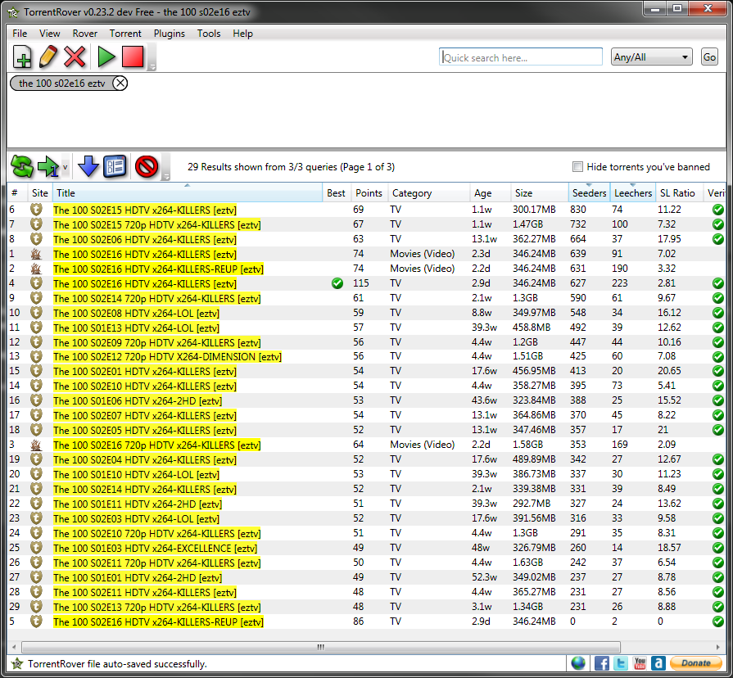The width and height of the screenshot is (733, 678).
Task: Click the add new search icon
Action: pos(23,57)
